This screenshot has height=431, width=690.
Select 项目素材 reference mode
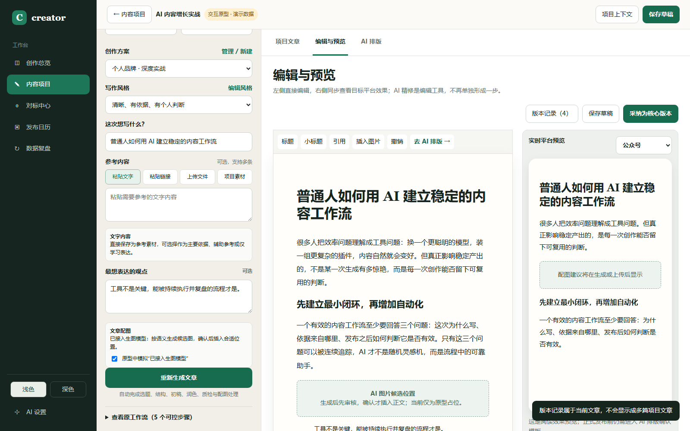click(235, 177)
